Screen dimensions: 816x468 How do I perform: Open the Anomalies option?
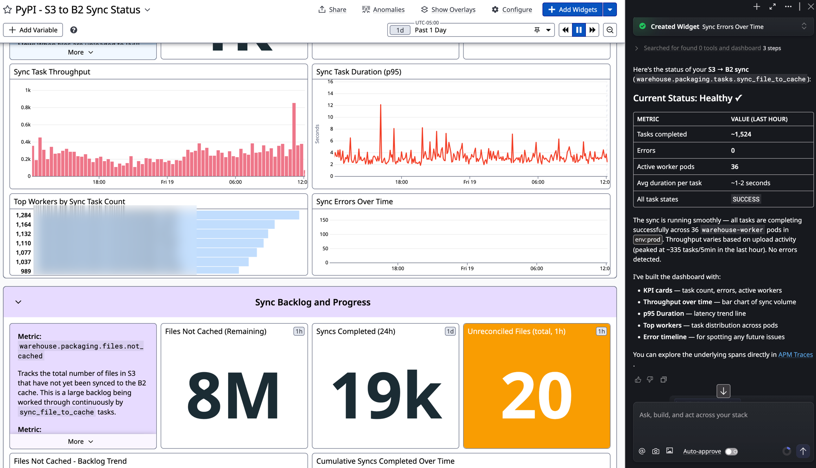[383, 9]
